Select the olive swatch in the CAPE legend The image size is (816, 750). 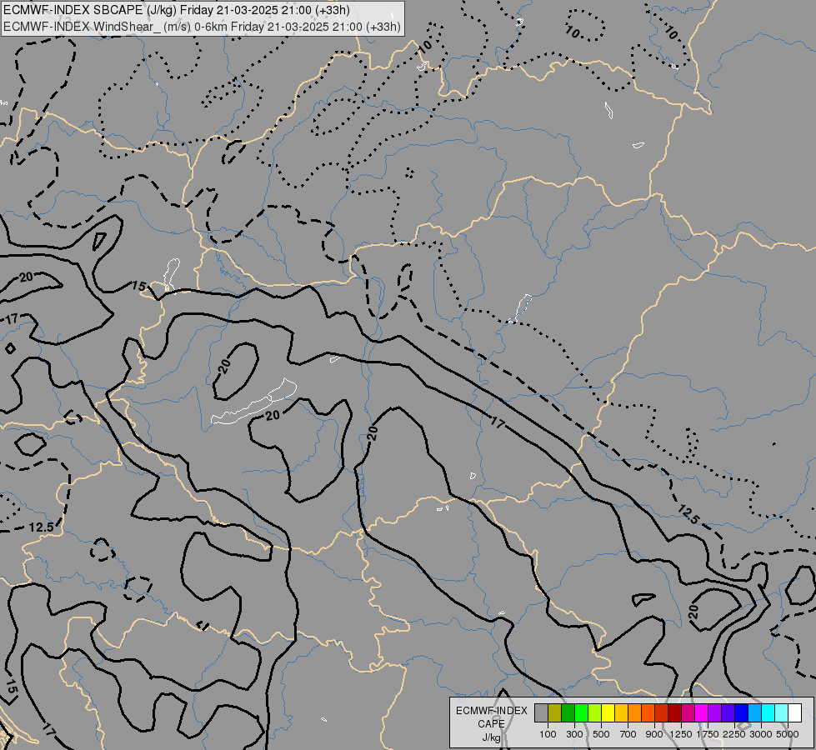pos(555,712)
